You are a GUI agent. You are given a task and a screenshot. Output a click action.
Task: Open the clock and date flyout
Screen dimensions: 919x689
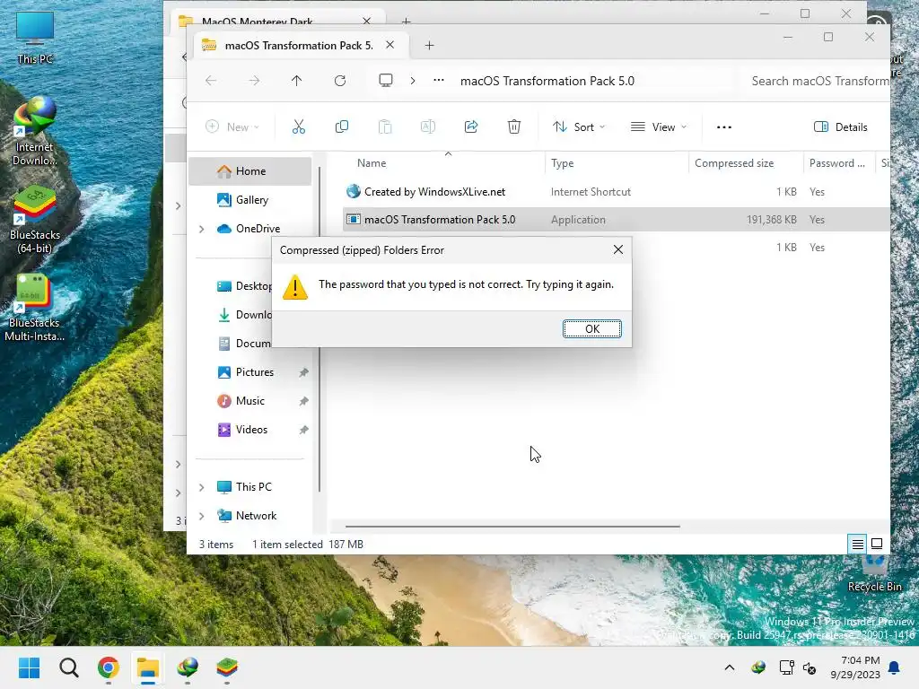tap(855, 667)
